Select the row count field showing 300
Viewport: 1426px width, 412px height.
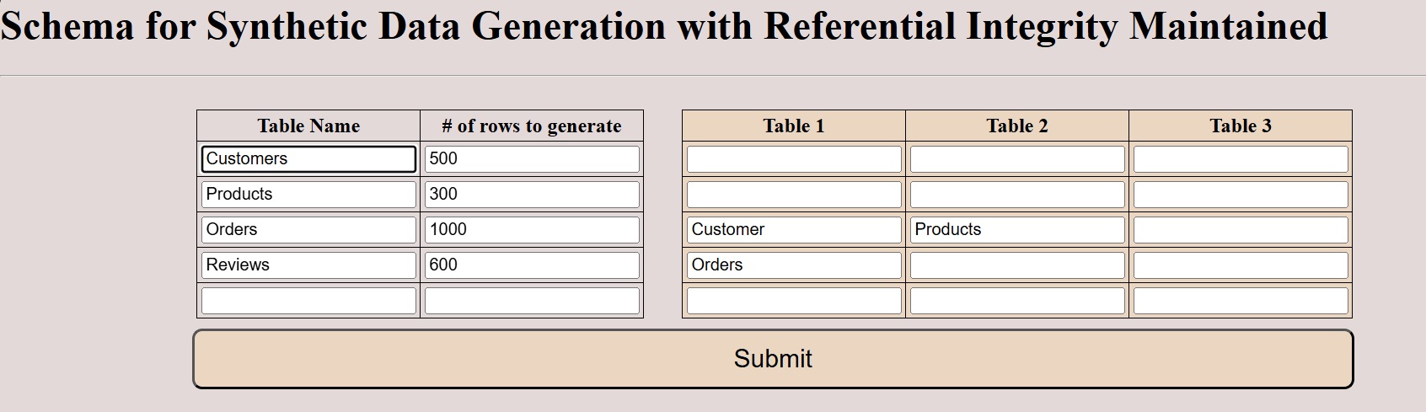tap(532, 195)
